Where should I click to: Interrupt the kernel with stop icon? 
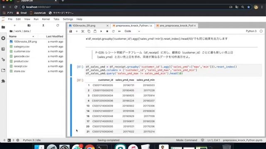click(107, 31)
